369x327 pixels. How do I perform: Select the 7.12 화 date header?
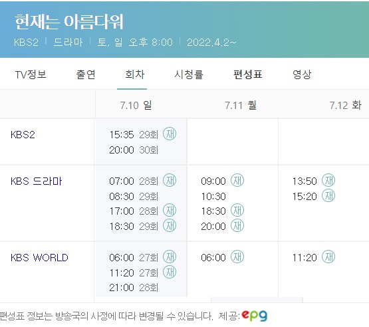[x=345, y=105]
